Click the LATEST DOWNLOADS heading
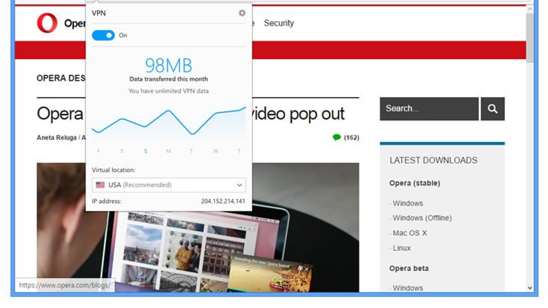The width and height of the screenshot is (548, 308). click(433, 160)
